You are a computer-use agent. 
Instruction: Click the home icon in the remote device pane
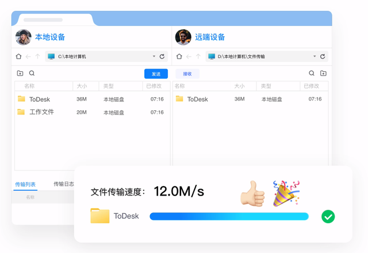tap(179, 56)
